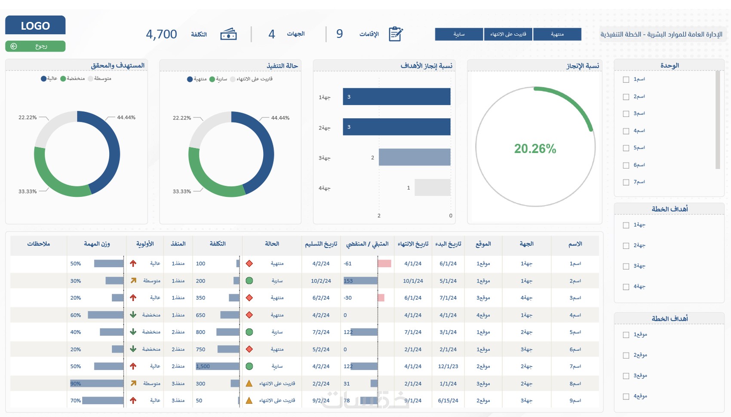
Task: Click orange triangle status icon for اسم8
Action: pyautogui.click(x=249, y=383)
